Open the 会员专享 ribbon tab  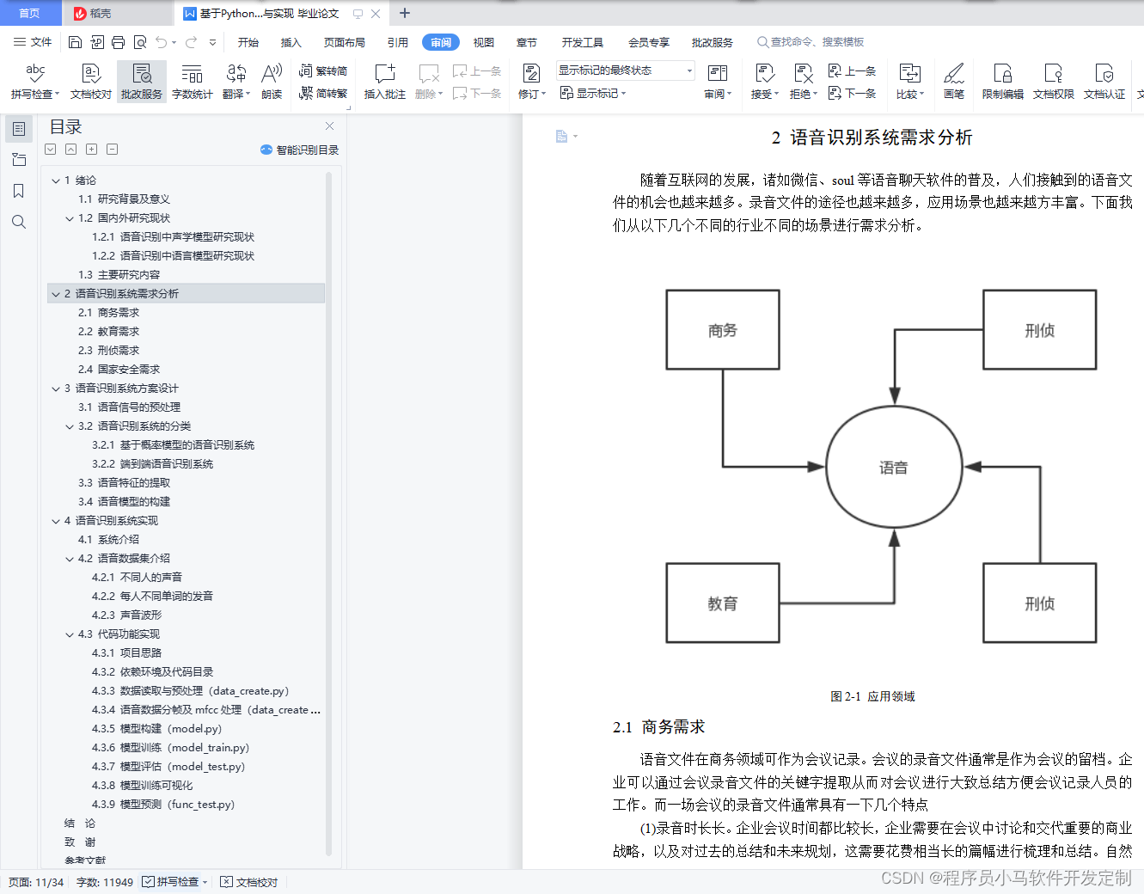click(x=649, y=42)
